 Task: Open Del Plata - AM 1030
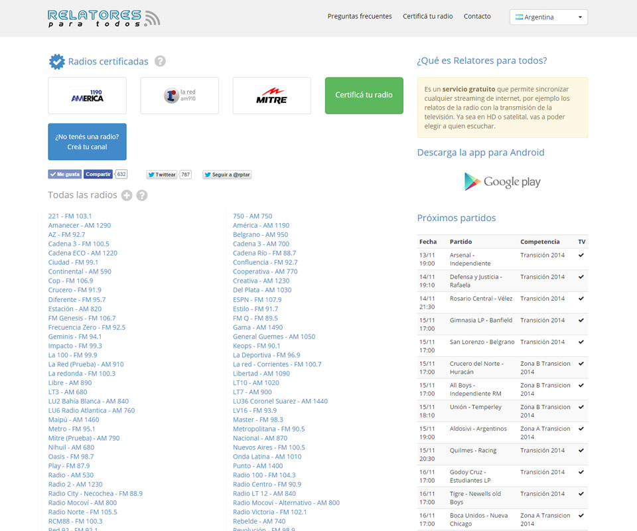click(x=262, y=290)
